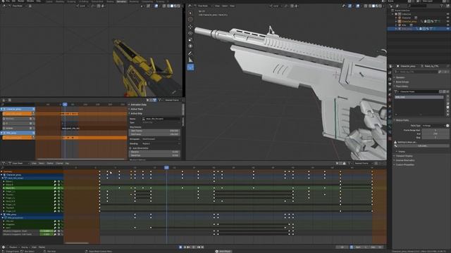This screenshot has height=253, width=451.
Task: Open the Playback menu in Timeline
Action: 14,247
